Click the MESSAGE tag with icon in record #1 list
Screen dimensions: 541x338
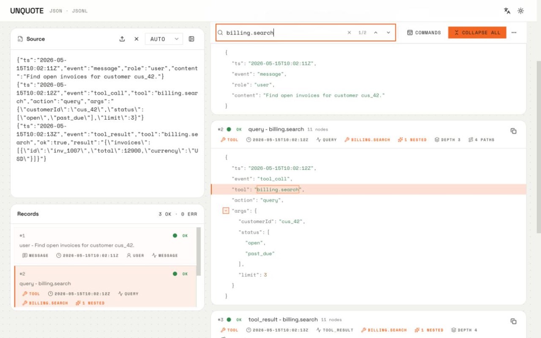(x=36, y=256)
